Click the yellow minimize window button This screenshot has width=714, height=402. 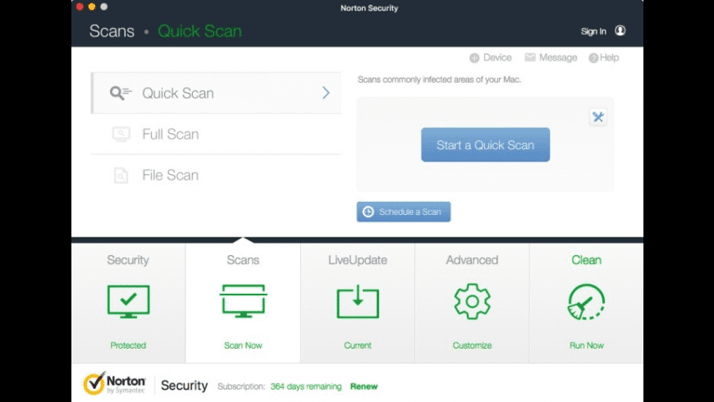92,7
